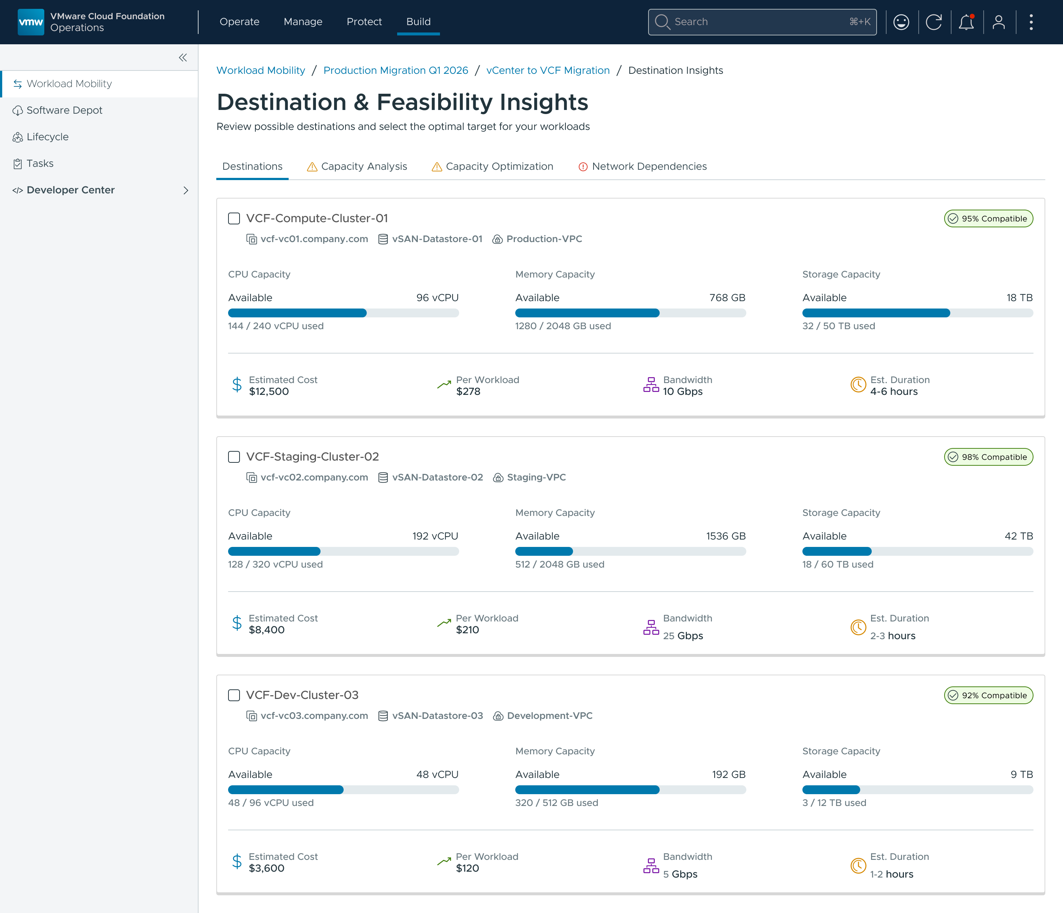The image size is (1063, 913).
Task: Open the feedback smiley icon
Action: tap(901, 22)
